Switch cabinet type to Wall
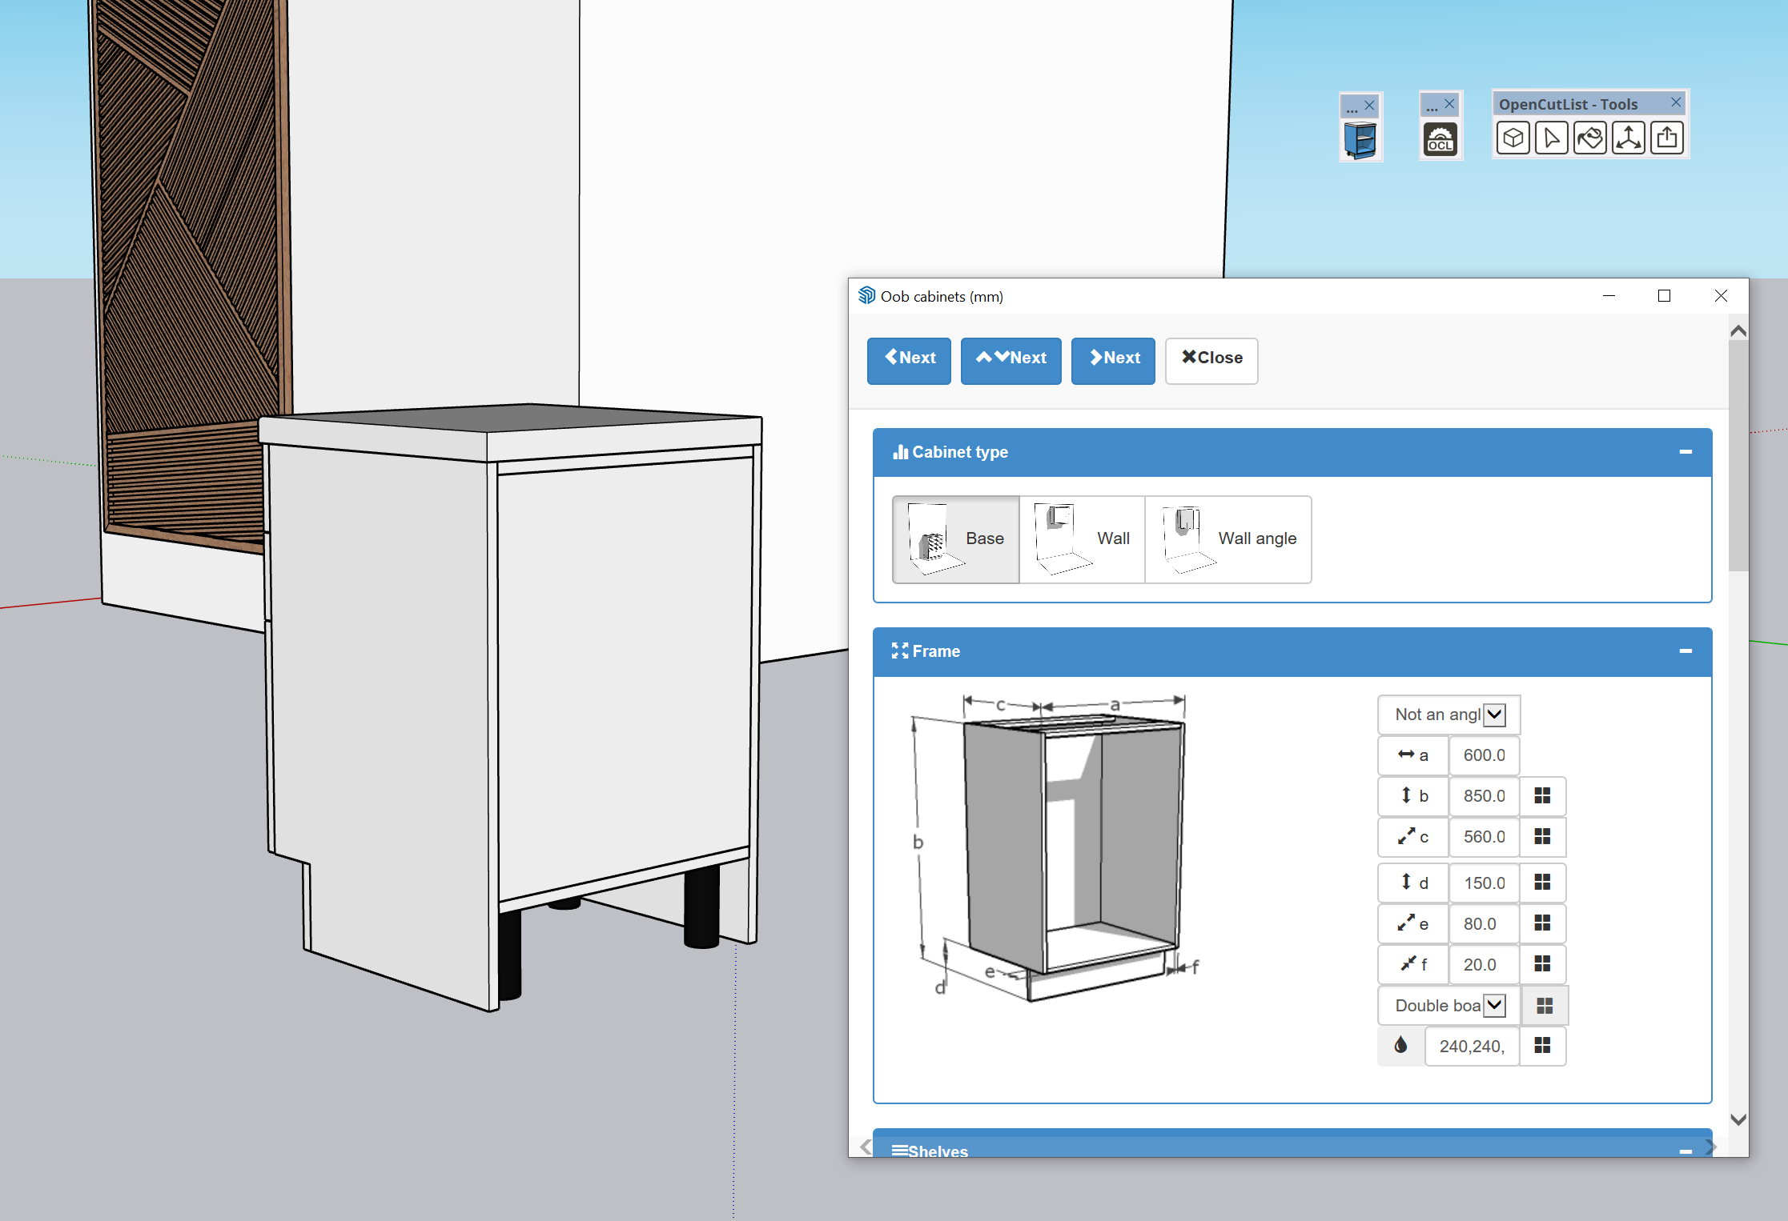1788x1221 pixels. coord(1082,538)
